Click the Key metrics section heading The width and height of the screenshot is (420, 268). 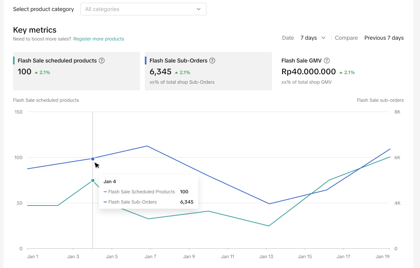tap(35, 30)
